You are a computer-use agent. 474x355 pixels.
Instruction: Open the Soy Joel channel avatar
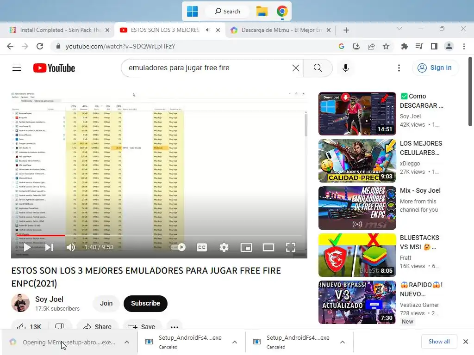[20, 303]
